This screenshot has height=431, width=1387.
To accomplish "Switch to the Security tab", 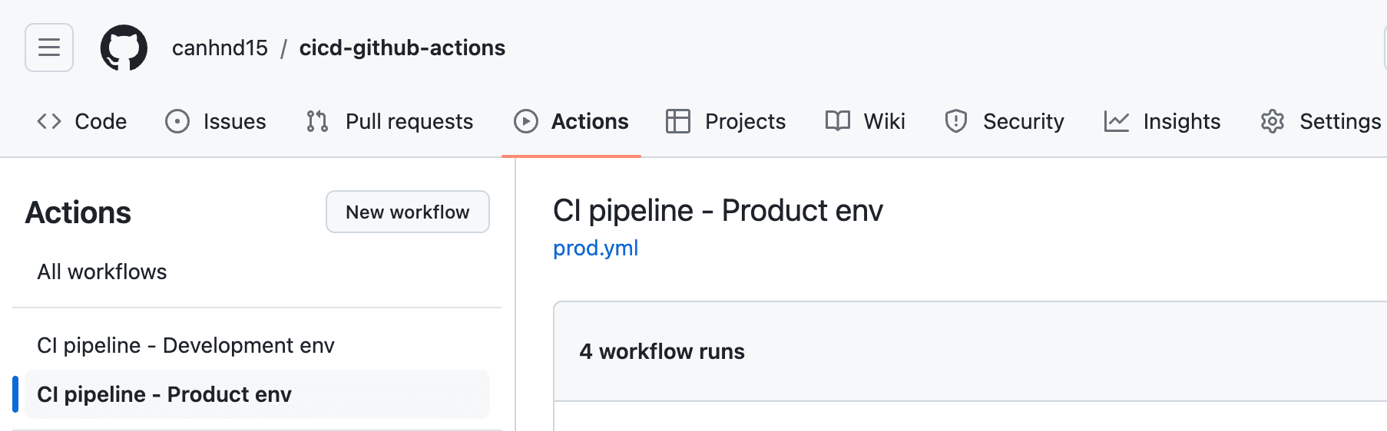I will (x=1024, y=121).
